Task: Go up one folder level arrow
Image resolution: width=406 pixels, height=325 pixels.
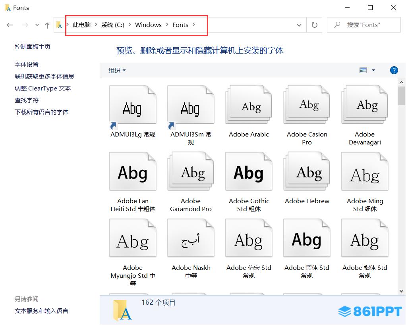Action: (x=47, y=25)
